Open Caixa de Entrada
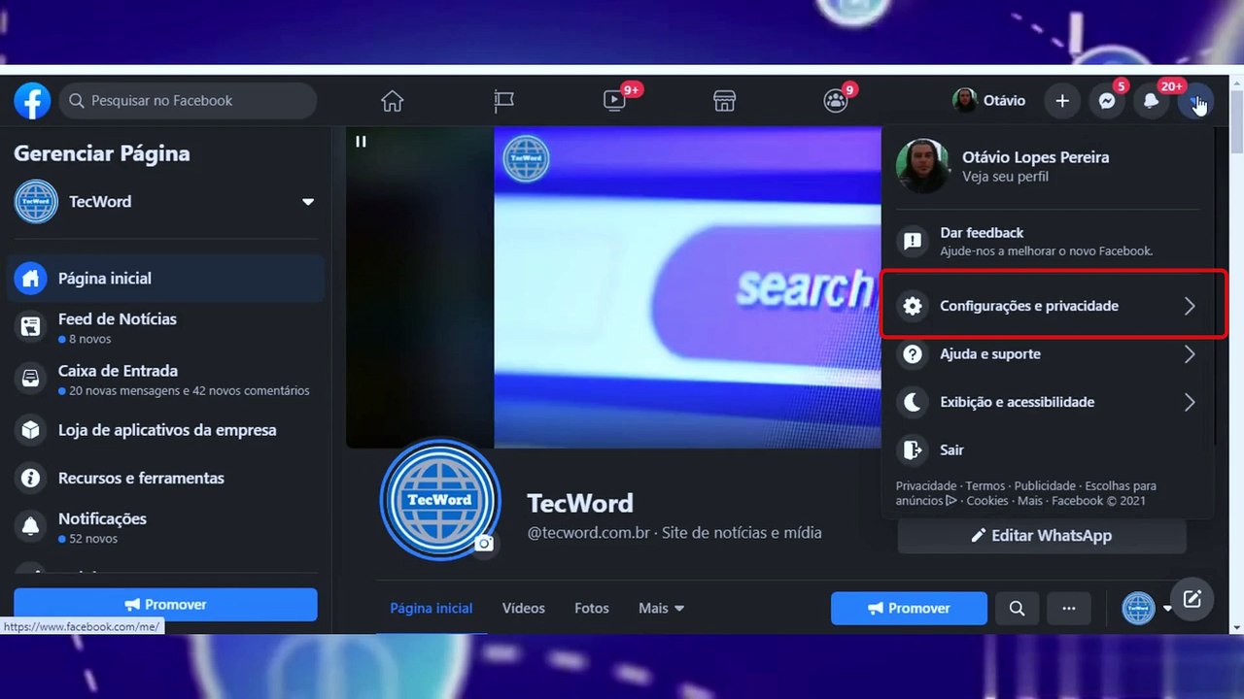The height and width of the screenshot is (699, 1244). (167, 380)
